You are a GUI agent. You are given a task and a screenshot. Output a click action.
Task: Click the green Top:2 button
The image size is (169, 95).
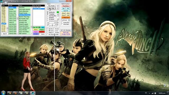42,30
